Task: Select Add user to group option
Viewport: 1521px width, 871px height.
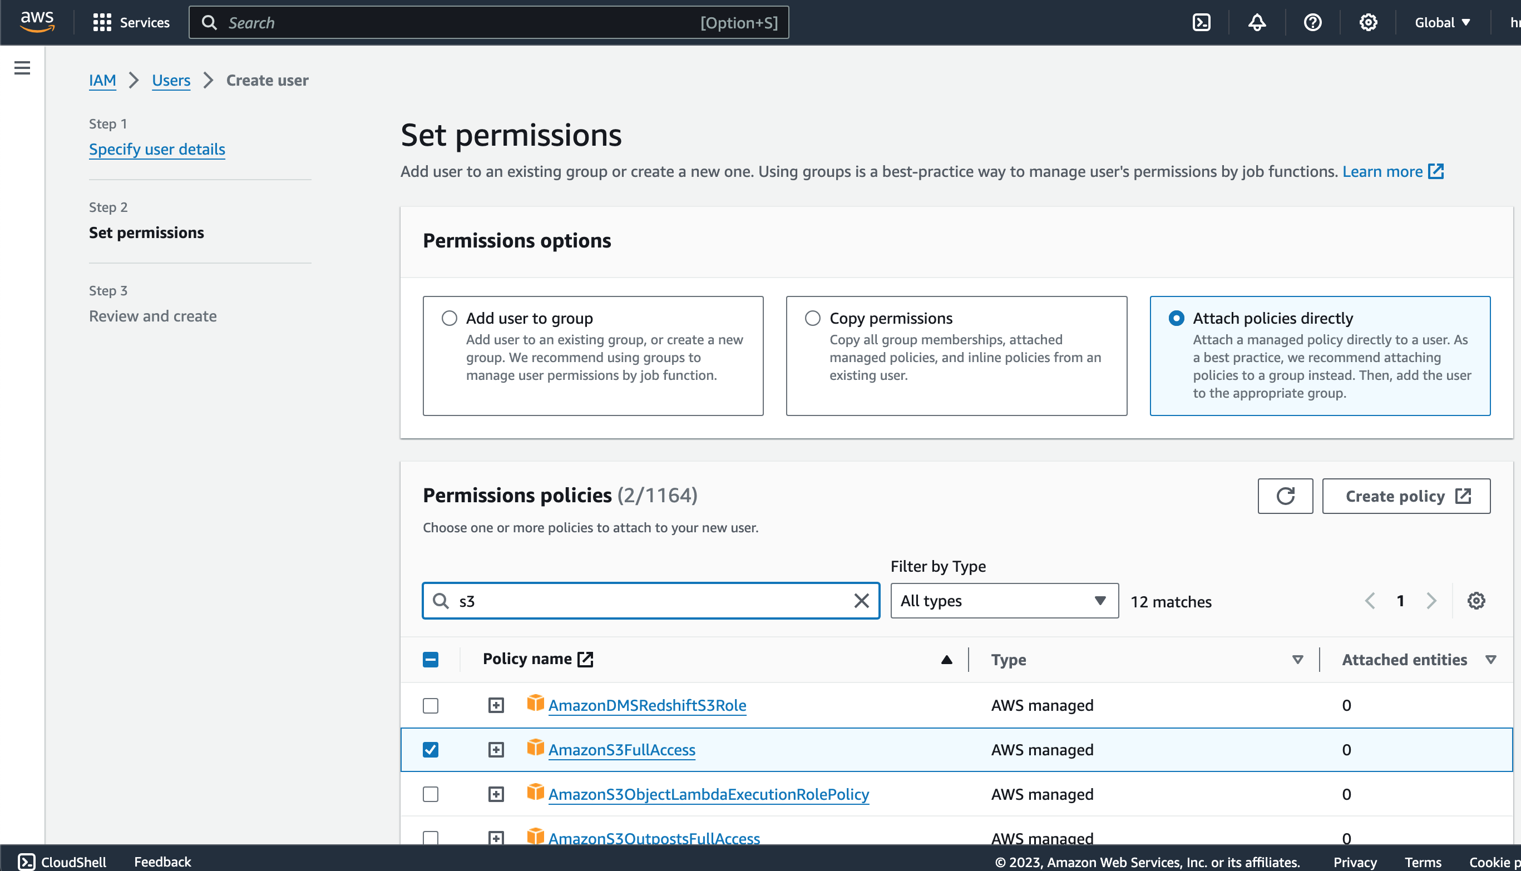Action: point(450,318)
